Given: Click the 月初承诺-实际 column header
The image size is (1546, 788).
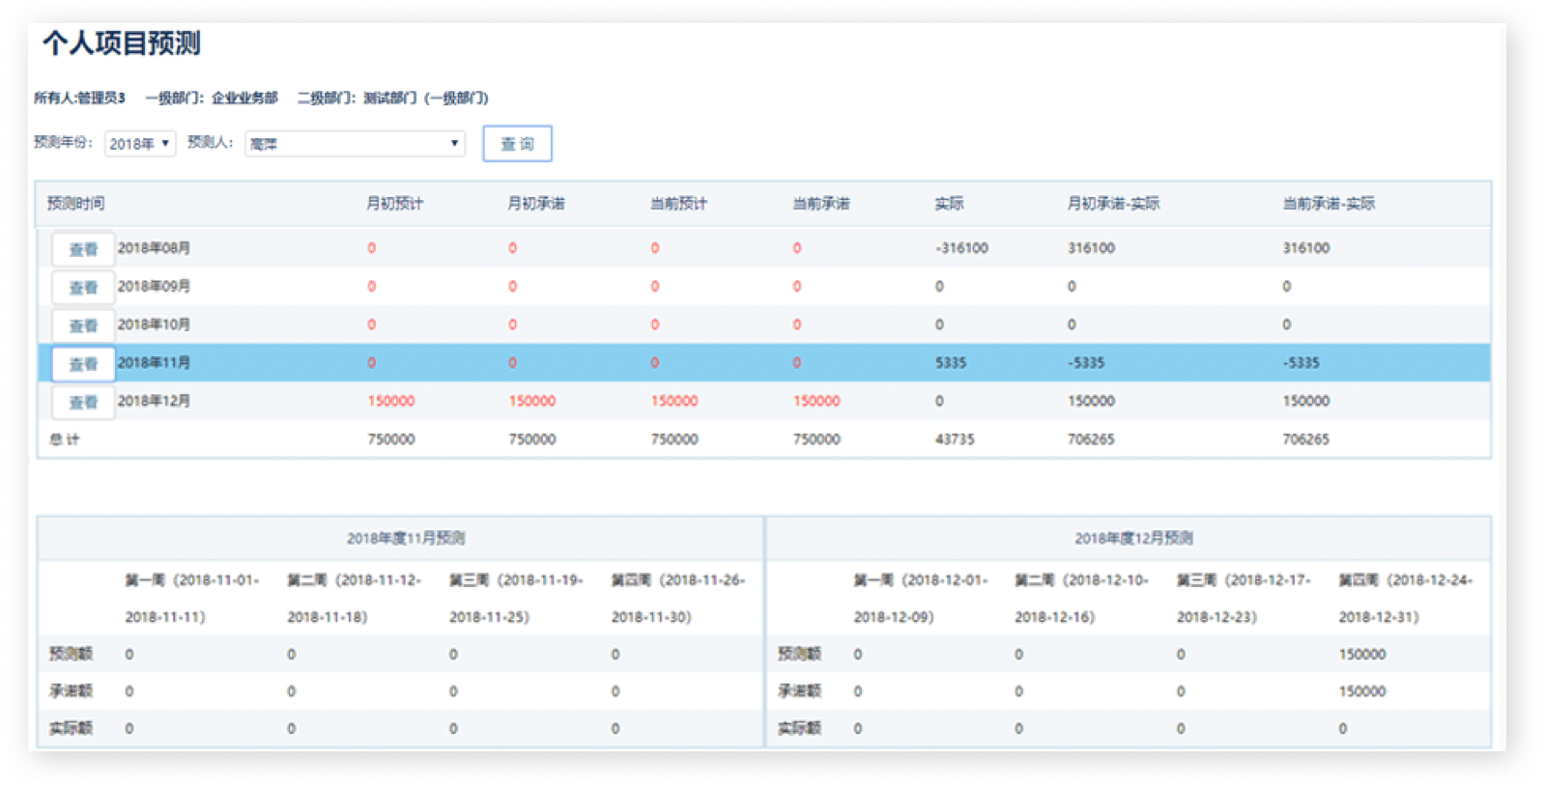Looking at the screenshot, I should click(1113, 204).
